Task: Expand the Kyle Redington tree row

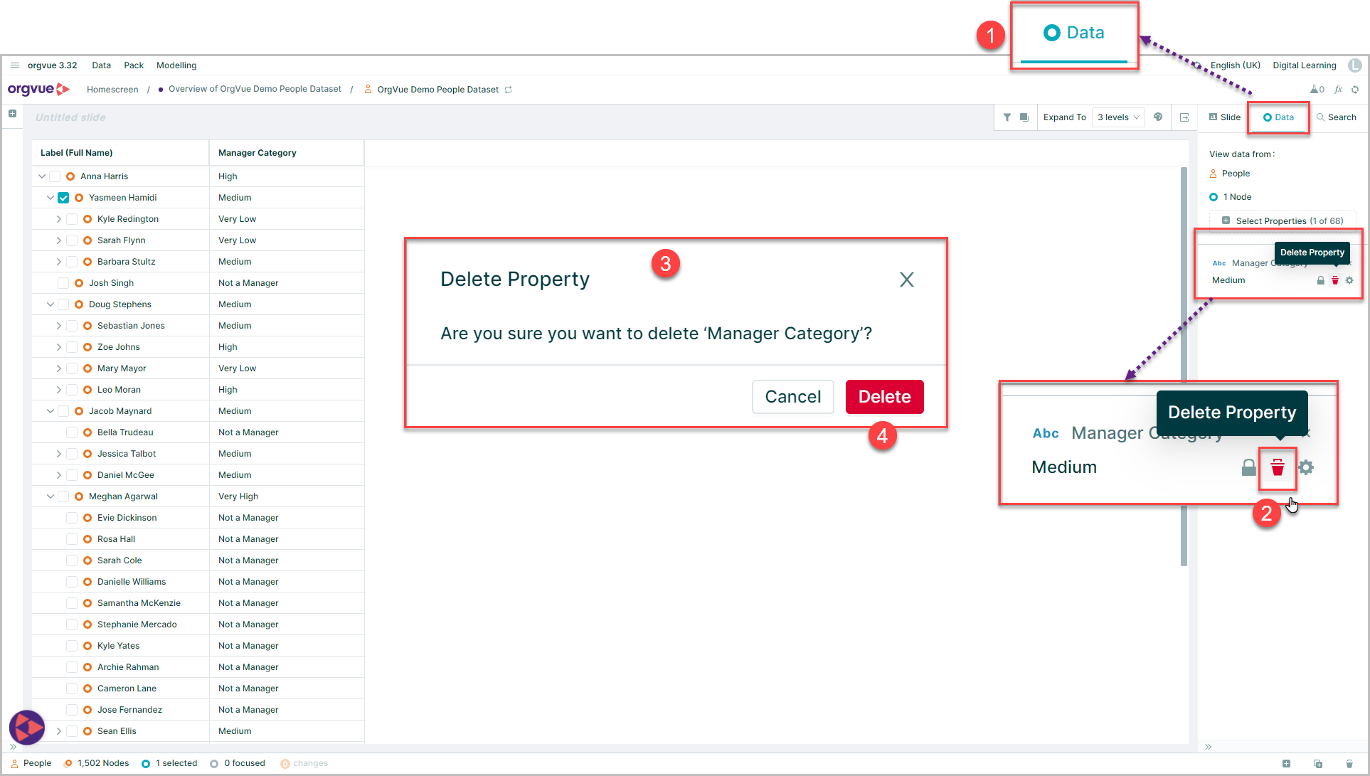Action: (x=59, y=219)
